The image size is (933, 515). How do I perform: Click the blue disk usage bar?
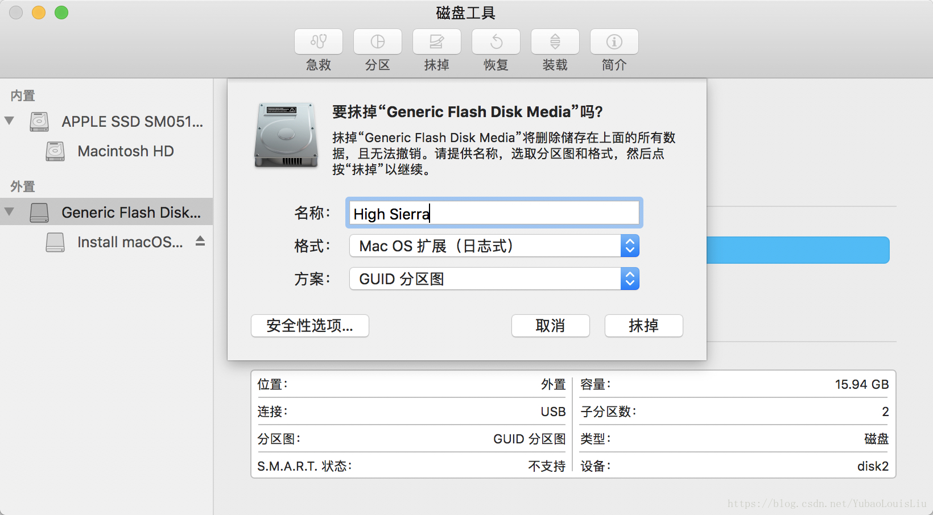[798, 250]
